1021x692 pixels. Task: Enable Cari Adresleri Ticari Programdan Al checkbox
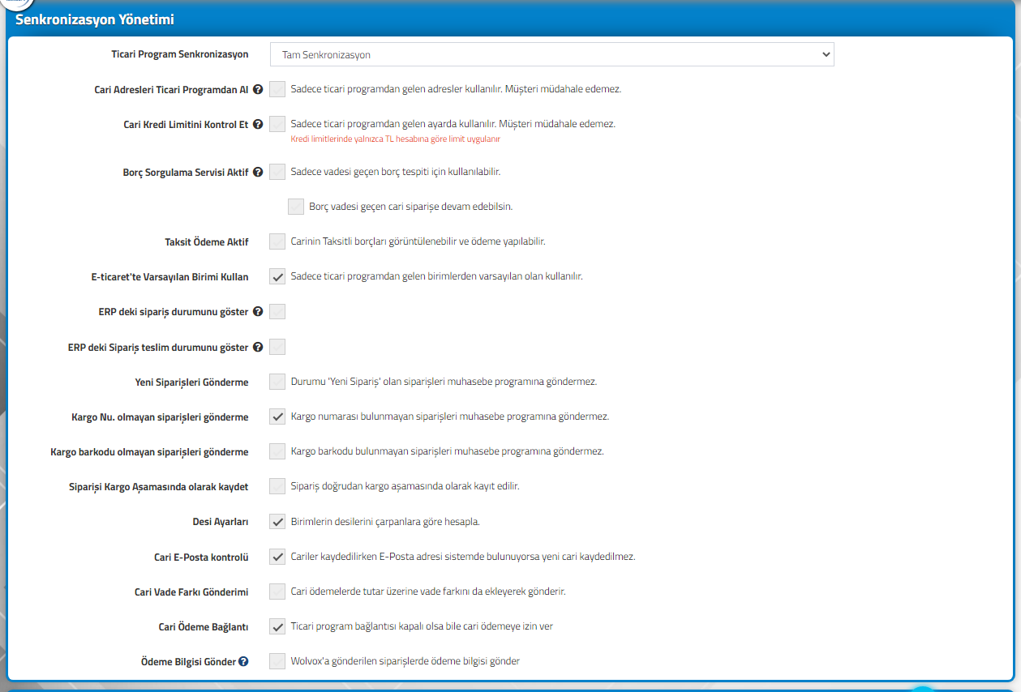277,89
